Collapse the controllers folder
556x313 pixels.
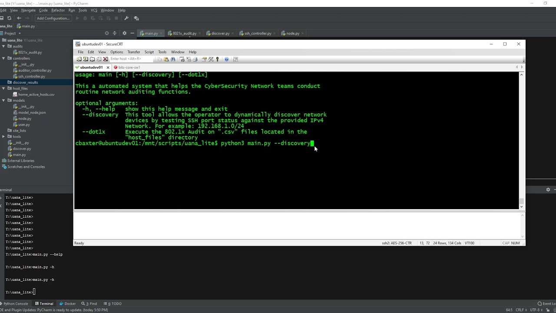coord(4,58)
